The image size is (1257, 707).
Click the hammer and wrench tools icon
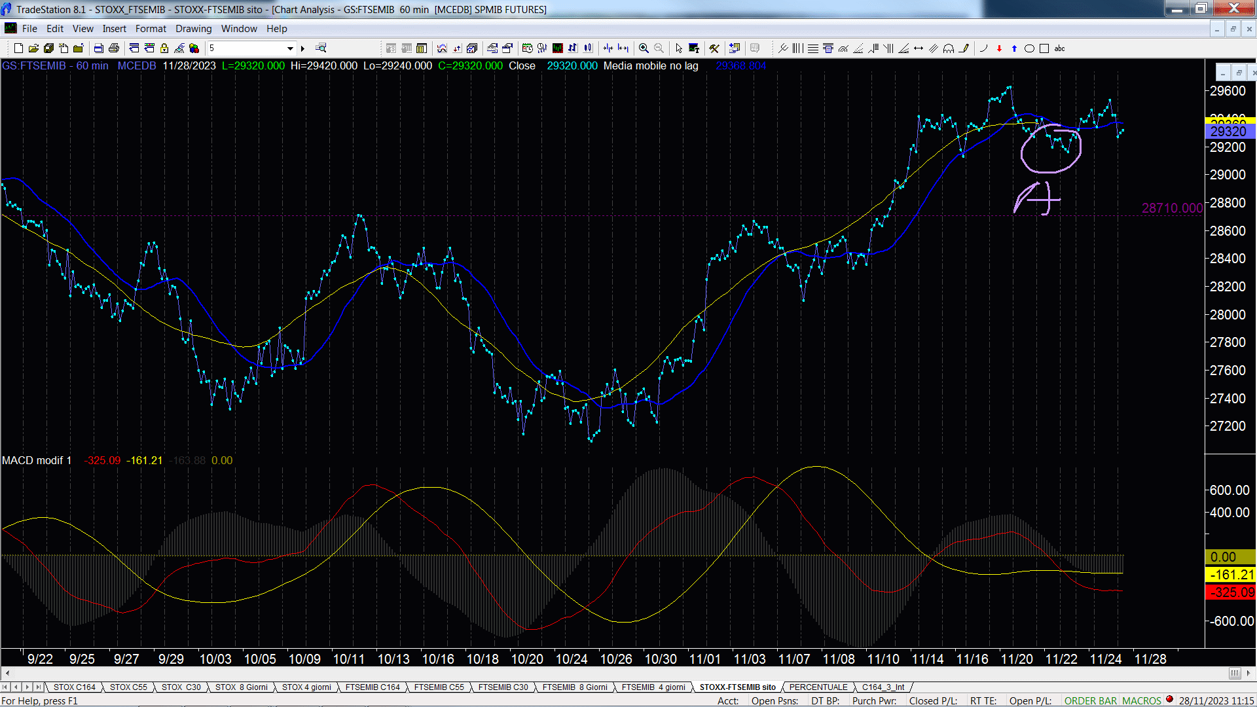pos(714,48)
